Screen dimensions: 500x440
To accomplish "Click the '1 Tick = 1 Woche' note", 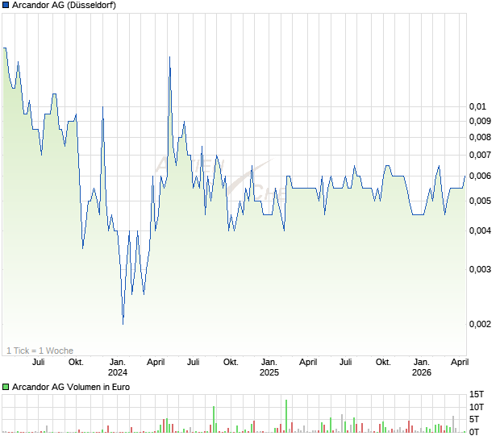I will [x=40, y=351].
